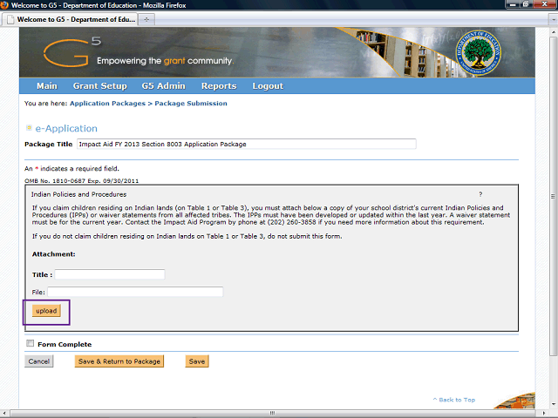Viewport: 558px width, 418px height.
Task: Click the OMB No. 1810-0687 text
Action: click(55, 180)
